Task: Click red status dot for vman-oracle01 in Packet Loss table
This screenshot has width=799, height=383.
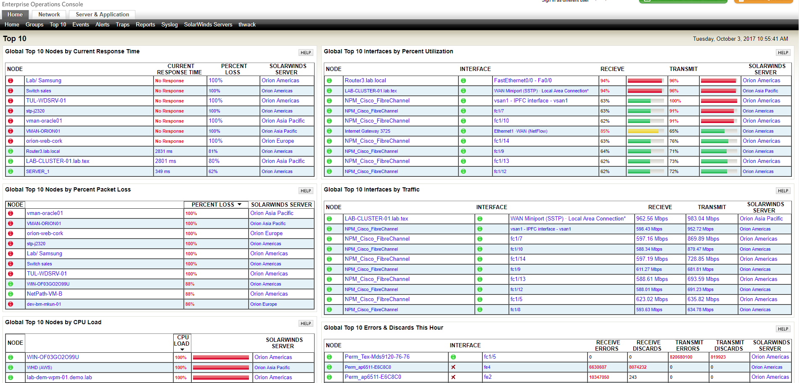Action: point(11,213)
